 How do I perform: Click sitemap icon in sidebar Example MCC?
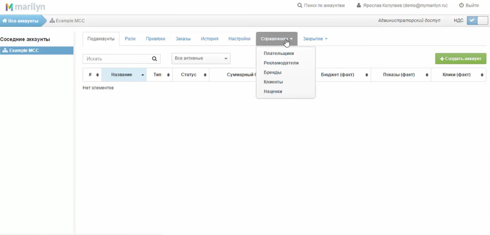pyautogui.click(x=5, y=51)
